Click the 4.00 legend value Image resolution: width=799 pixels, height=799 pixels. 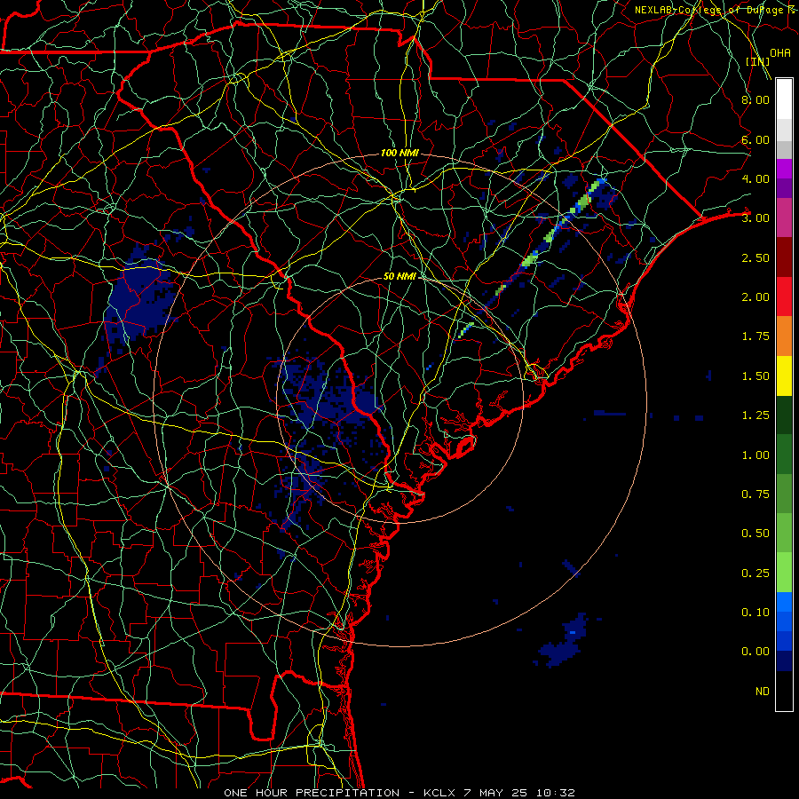[x=755, y=178]
